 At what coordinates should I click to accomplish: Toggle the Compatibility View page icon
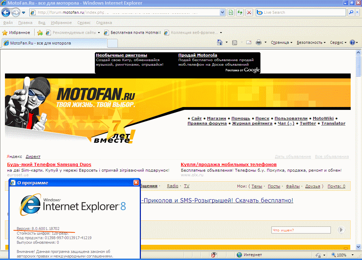click(231, 12)
